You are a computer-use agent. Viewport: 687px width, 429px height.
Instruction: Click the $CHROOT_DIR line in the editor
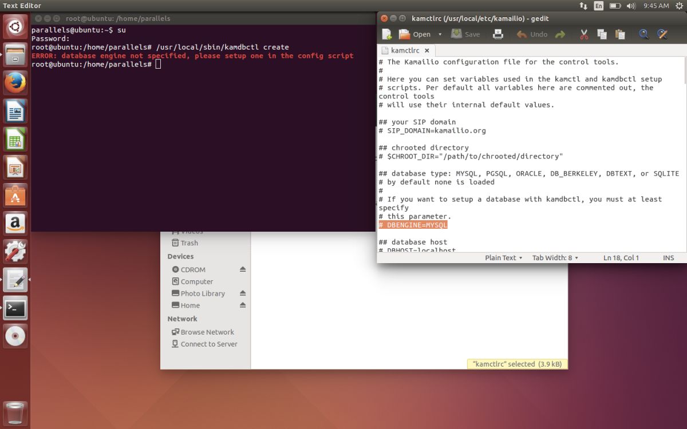point(471,156)
